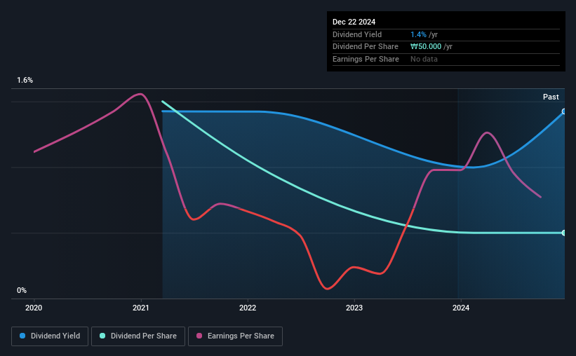Toggle the Dividend Yield legend button
576x356 pixels.
(50, 336)
